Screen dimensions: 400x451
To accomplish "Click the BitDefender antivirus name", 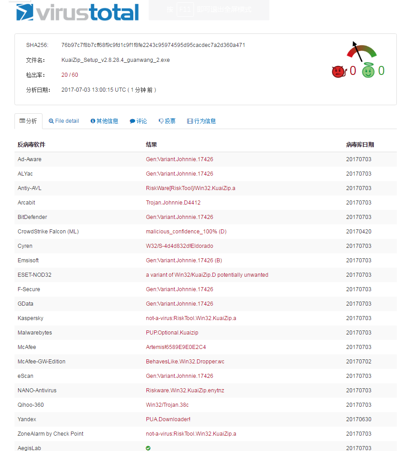I will pos(32,217).
